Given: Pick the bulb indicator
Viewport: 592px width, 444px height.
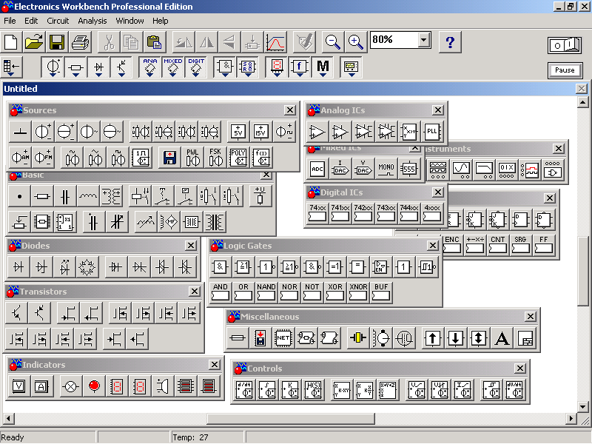Looking at the screenshot, I should pyautogui.click(x=70, y=386).
